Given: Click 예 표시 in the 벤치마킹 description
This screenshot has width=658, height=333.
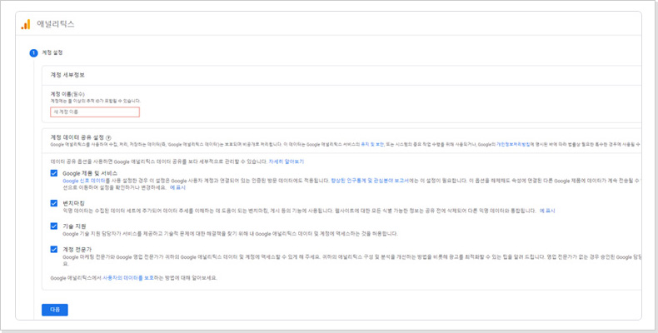Looking at the screenshot, I should coord(547,211).
